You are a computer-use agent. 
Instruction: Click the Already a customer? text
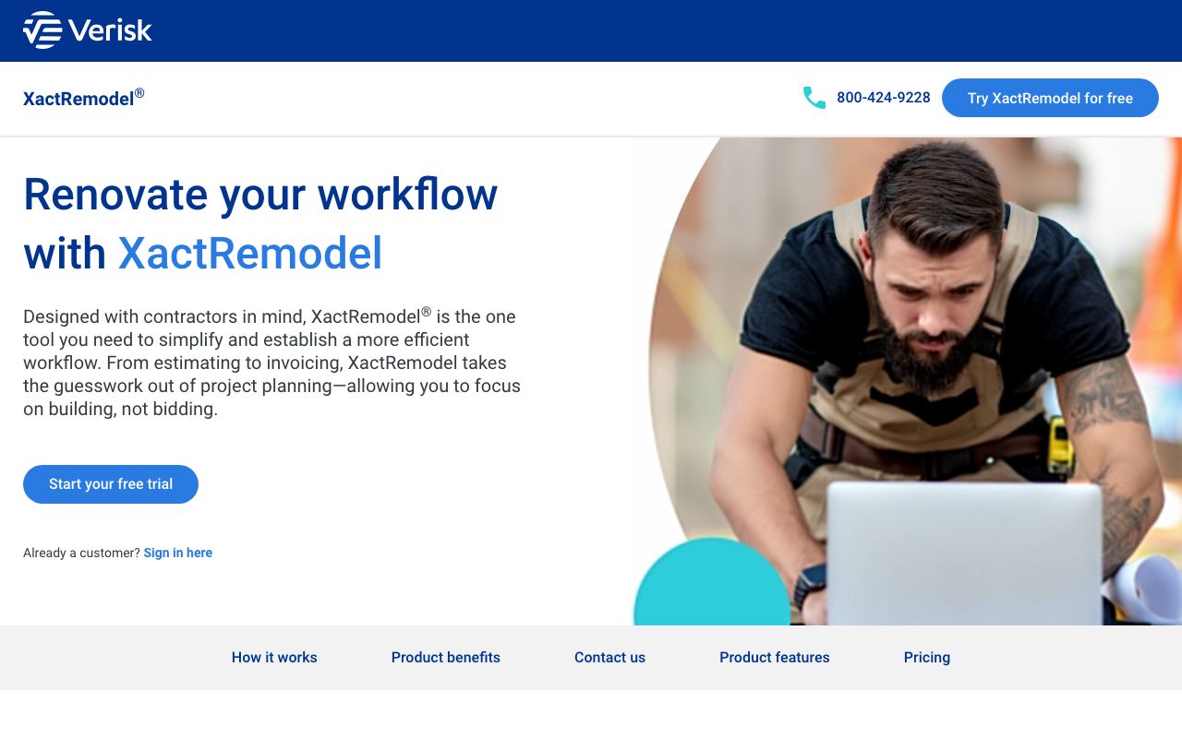pos(81,553)
